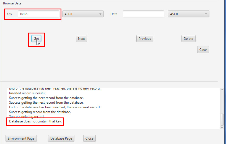Viewport: 226px width, 144px height.
Task: Select log line 'Database does not contain that key.'
Action: tap(35, 121)
